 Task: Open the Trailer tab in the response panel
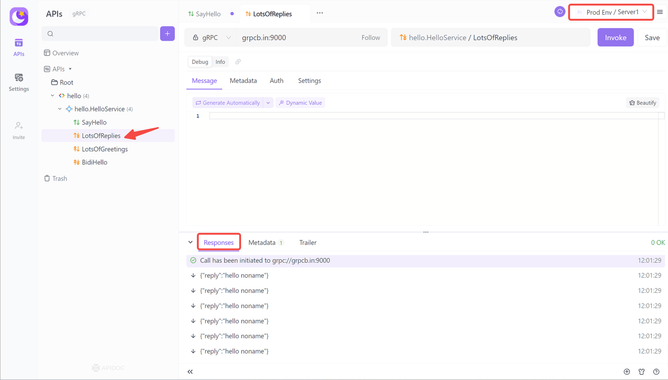click(307, 242)
